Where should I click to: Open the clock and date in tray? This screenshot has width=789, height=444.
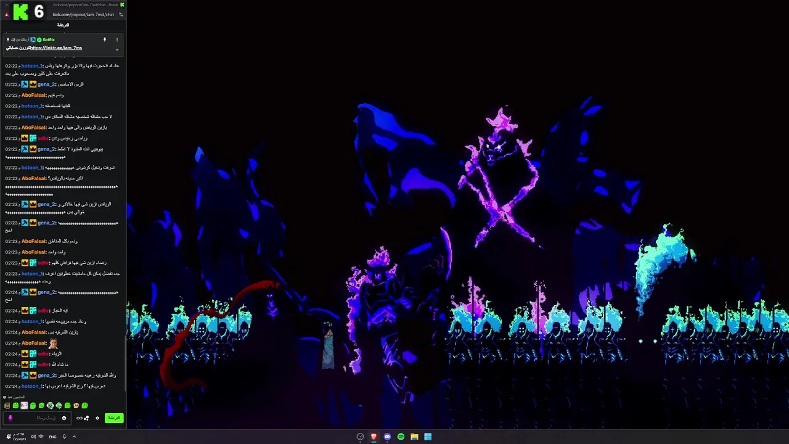click(19, 437)
